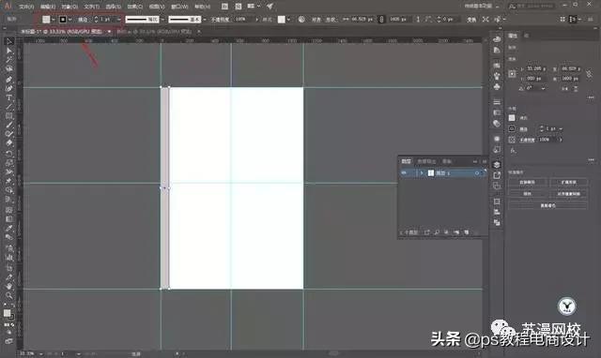
Task: Switch to the 属性 panel tab
Action: click(513, 36)
